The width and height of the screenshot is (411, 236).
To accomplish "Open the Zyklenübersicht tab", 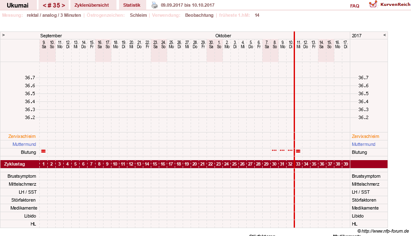I will tap(92, 5).
